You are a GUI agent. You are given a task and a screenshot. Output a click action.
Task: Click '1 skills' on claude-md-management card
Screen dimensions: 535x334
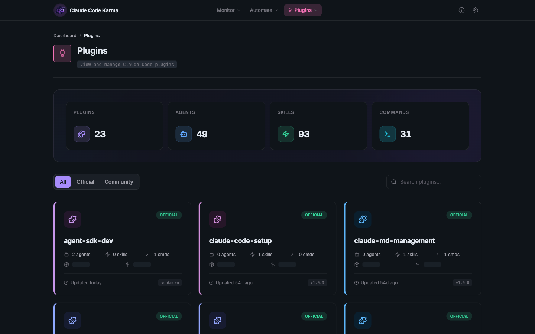tap(411, 255)
